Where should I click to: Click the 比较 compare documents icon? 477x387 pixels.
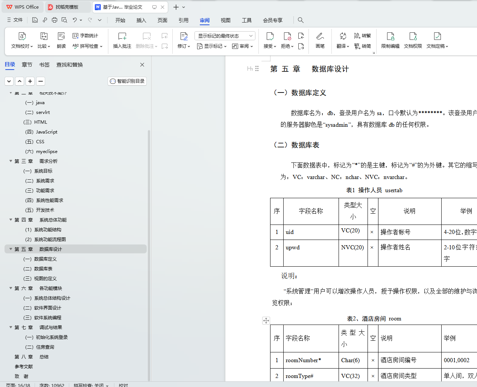[x=44, y=36]
